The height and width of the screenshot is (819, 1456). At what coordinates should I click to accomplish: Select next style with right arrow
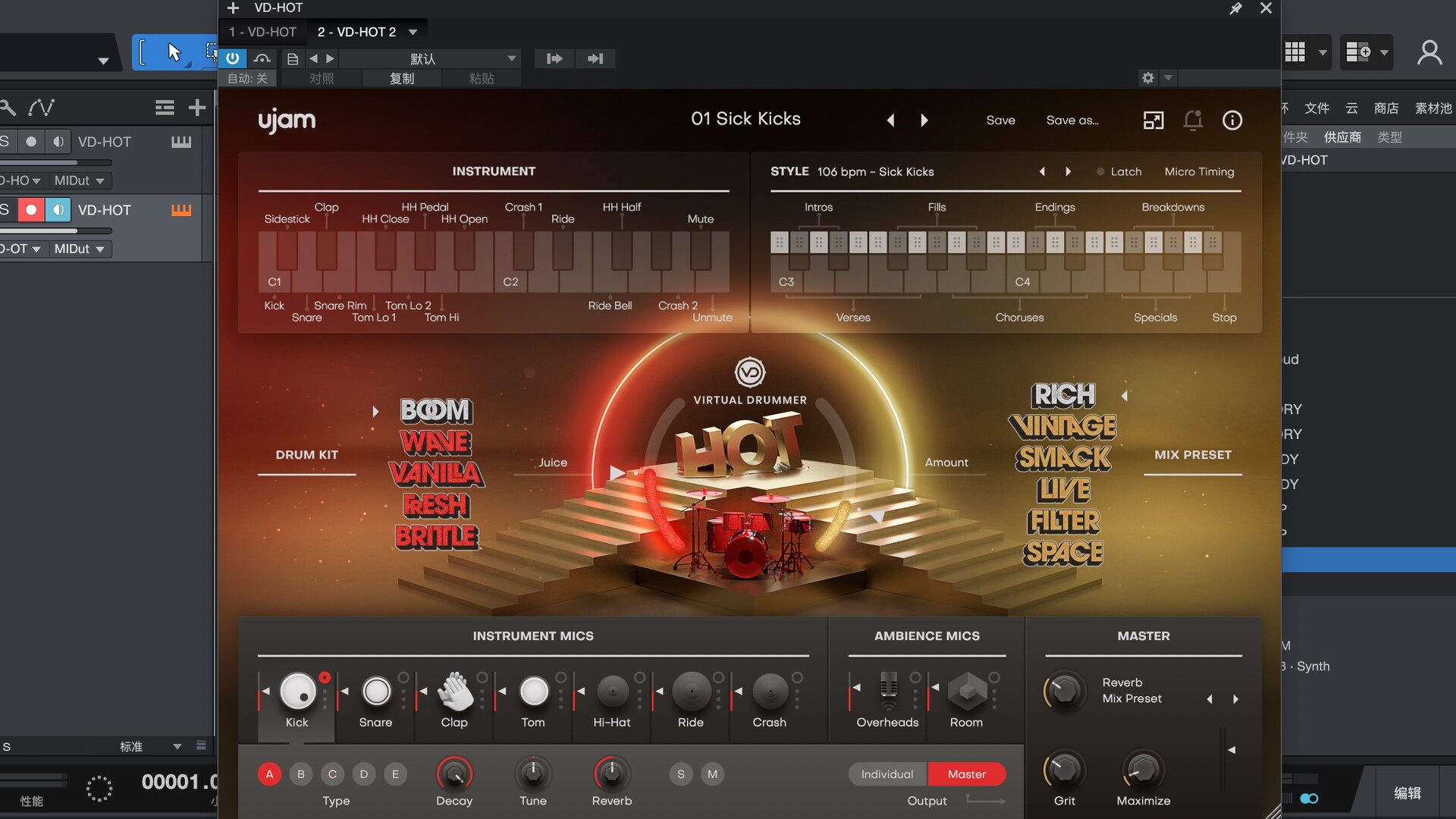click(1068, 171)
